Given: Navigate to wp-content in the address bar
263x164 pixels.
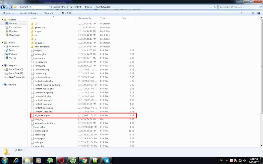Looking at the screenshot, I should point(75,7).
